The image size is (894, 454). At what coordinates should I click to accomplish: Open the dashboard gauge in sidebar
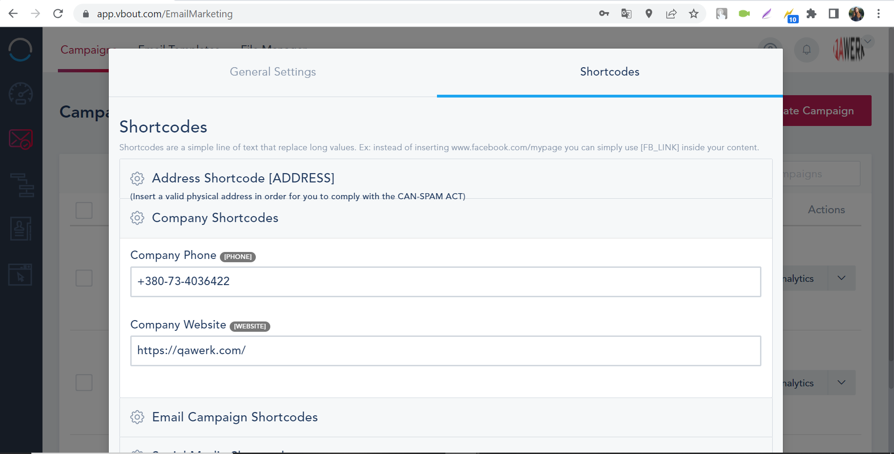21,94
